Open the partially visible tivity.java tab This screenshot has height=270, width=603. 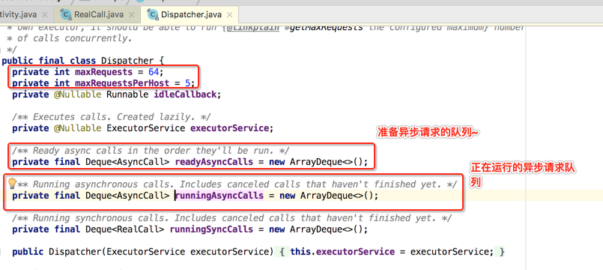[x=19, y=15]
